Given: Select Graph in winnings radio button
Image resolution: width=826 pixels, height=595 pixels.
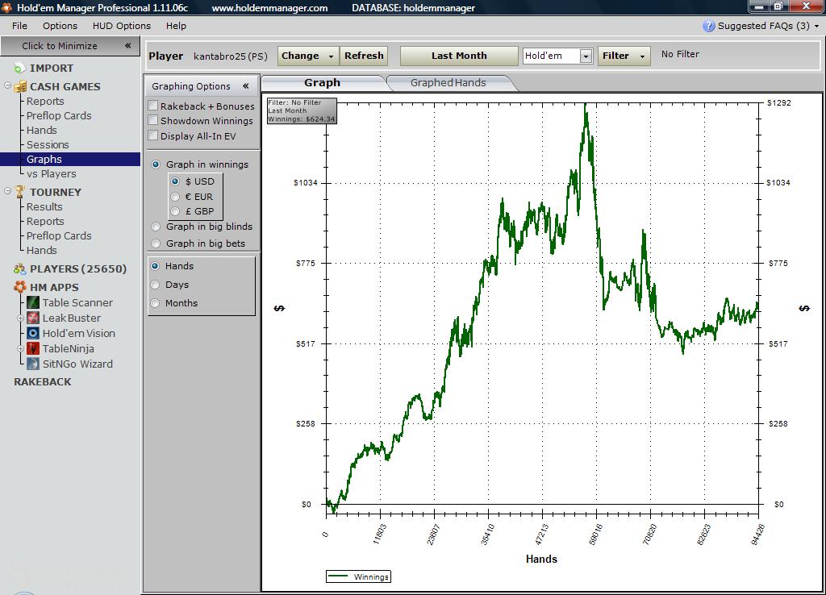Looking at the screenshot, I should [156, 164].
